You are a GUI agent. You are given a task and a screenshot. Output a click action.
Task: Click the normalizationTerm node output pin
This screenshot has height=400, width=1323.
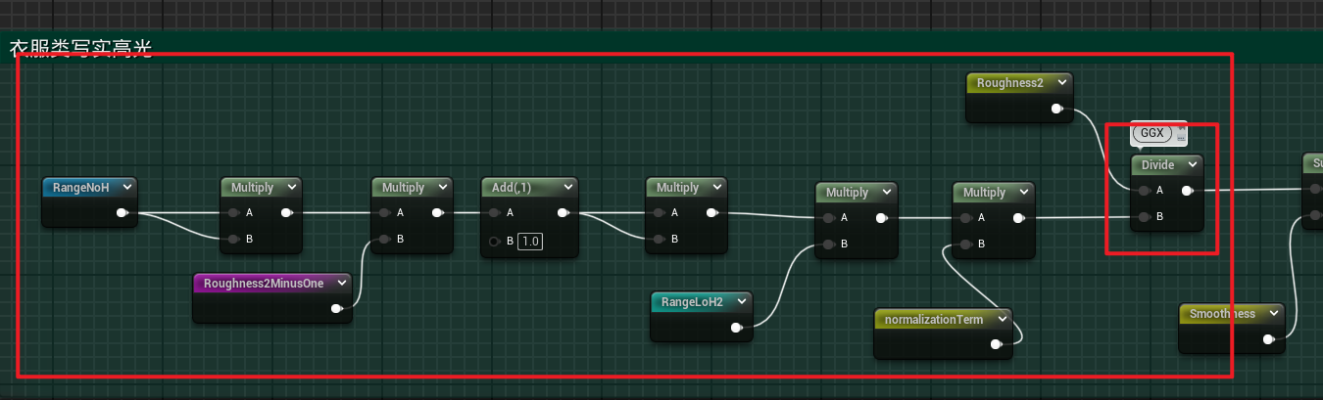996,344
